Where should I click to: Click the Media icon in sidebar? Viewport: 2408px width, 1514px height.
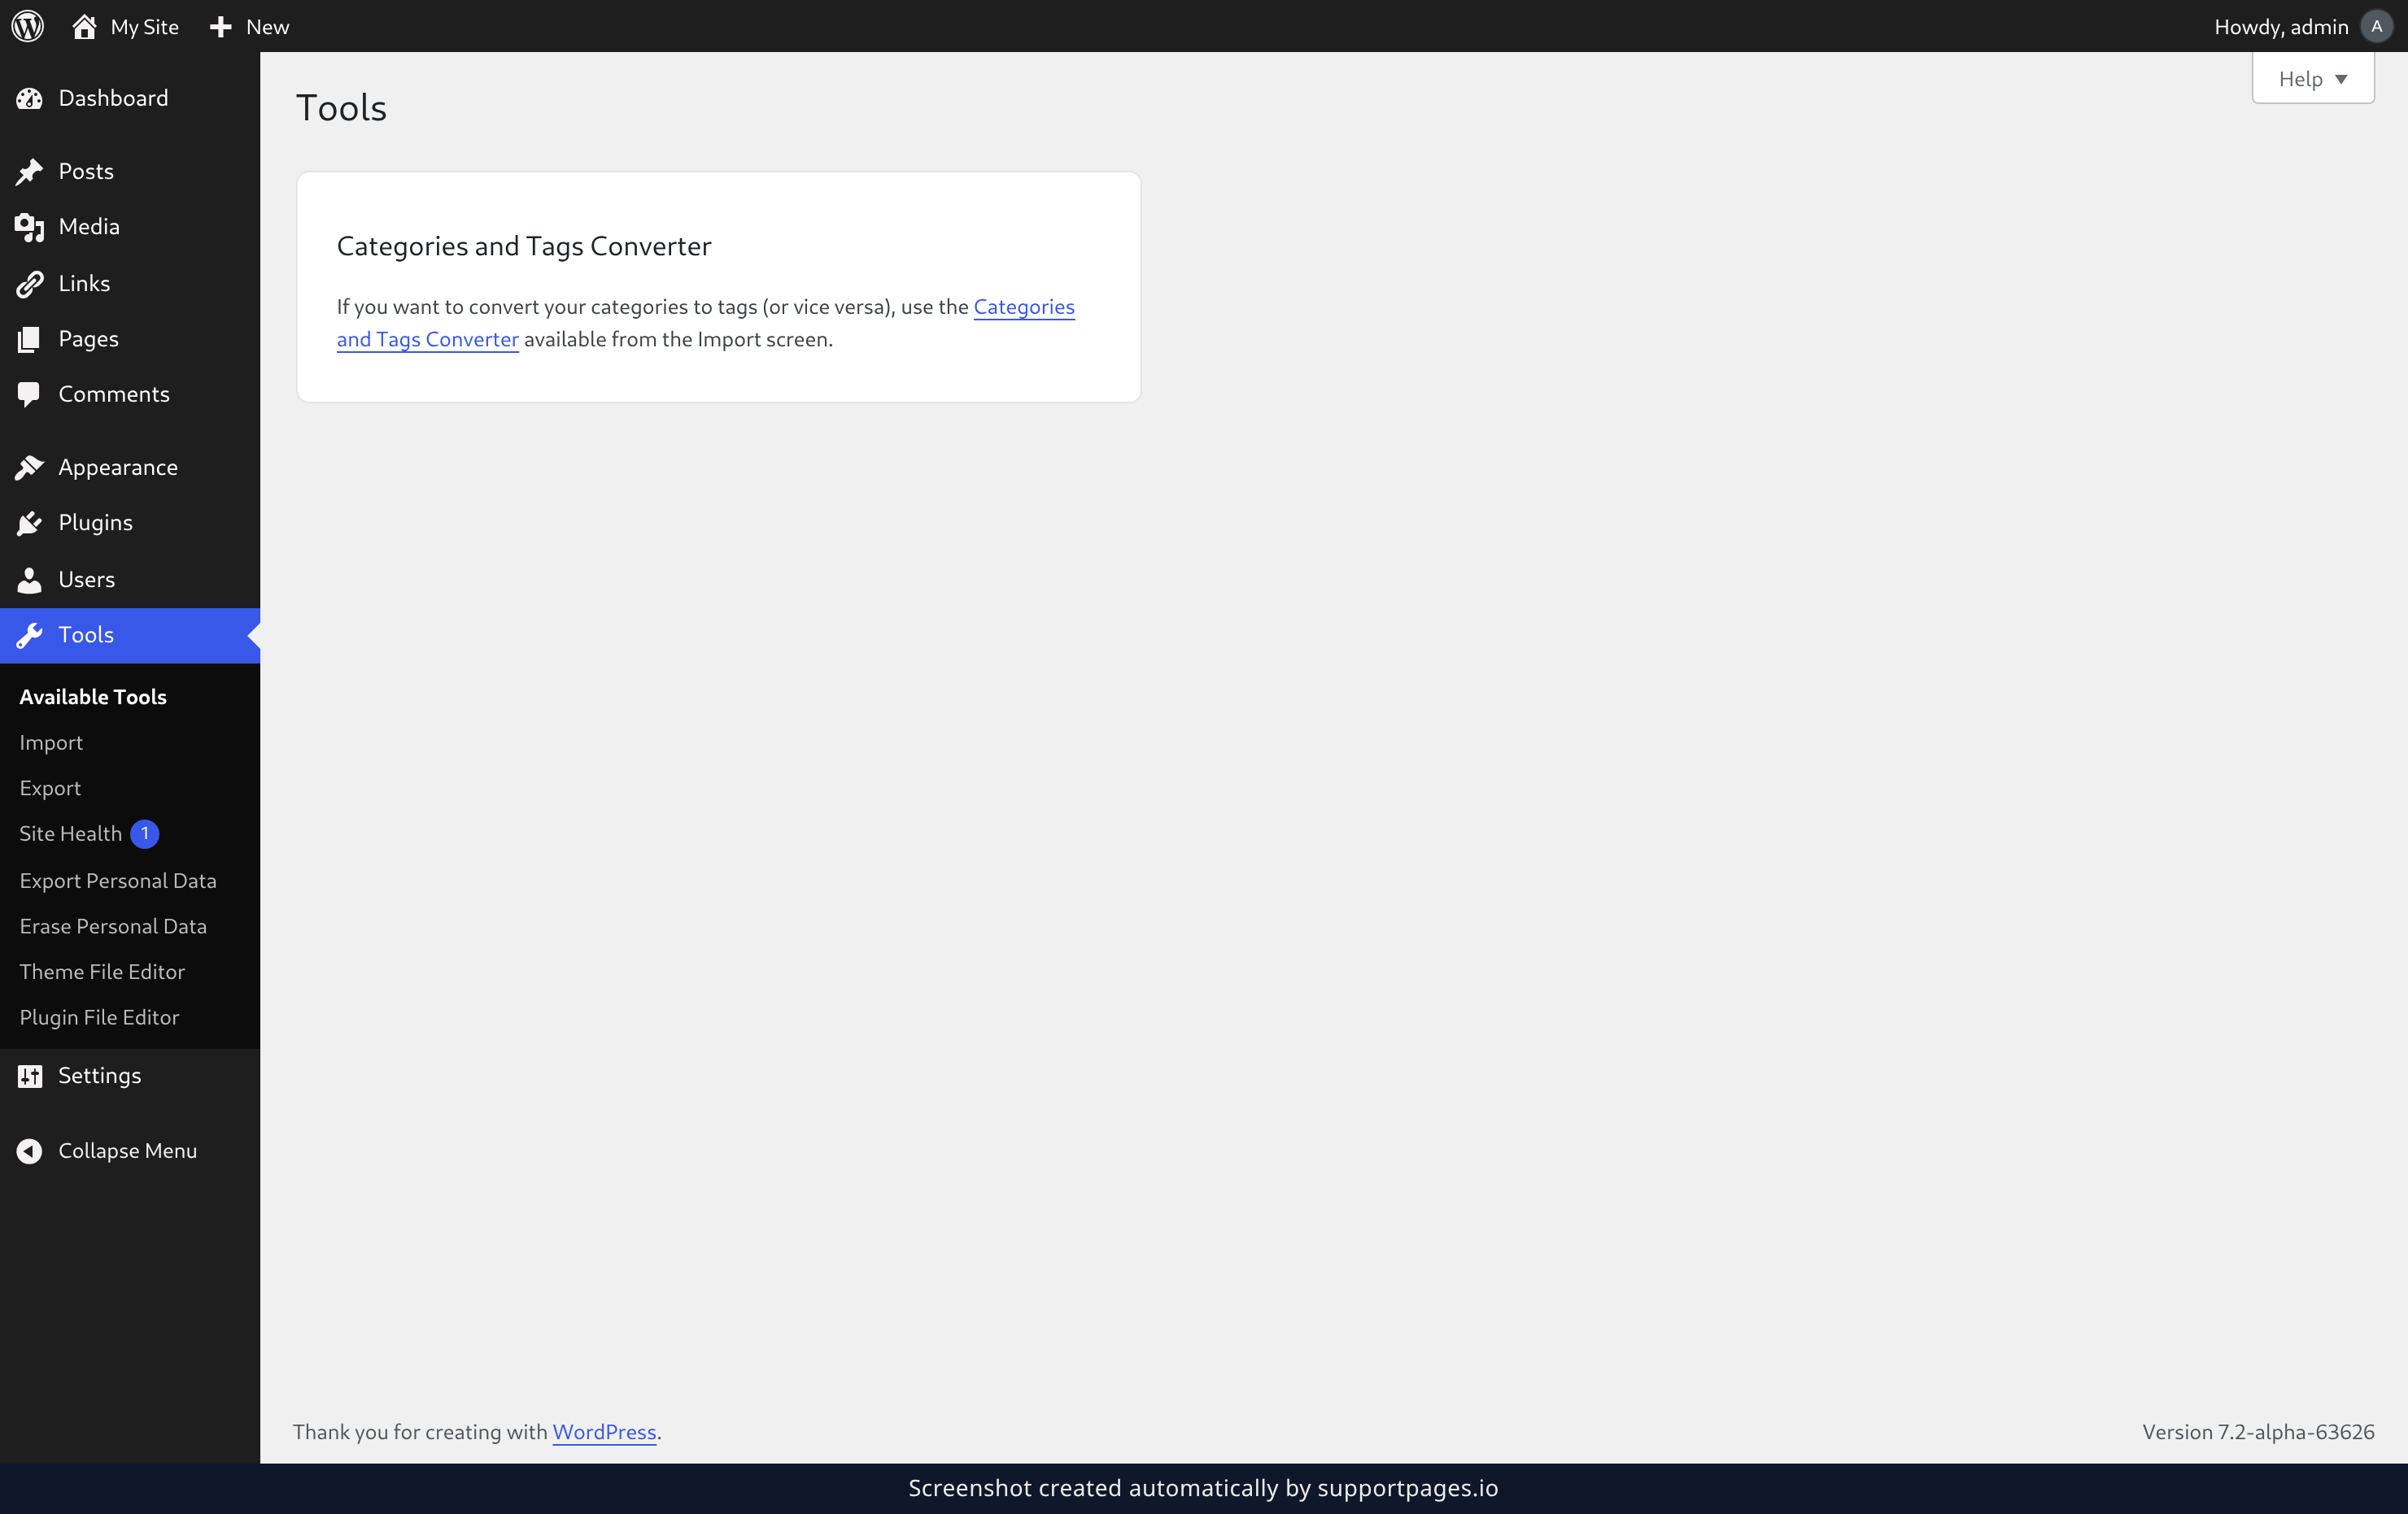30,228
